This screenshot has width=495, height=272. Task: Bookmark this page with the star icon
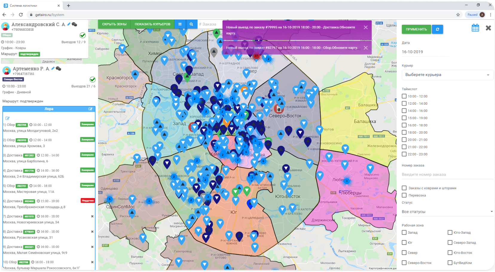point(458,15)
